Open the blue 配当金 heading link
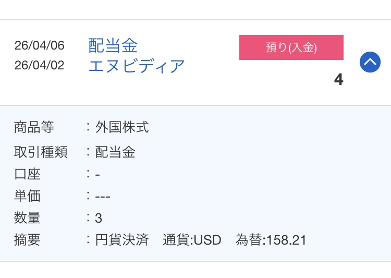The image size is (391, 278). pyautogui.click(x=113, y=46)
